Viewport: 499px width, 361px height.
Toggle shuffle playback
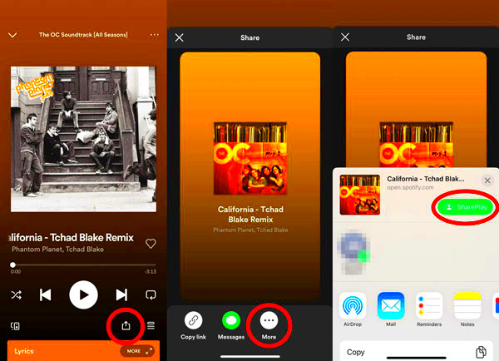pos(17,294)
